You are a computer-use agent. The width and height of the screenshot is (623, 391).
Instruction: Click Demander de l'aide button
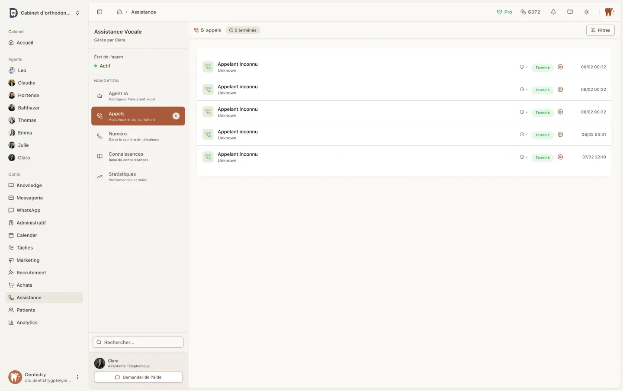point(138,377)
